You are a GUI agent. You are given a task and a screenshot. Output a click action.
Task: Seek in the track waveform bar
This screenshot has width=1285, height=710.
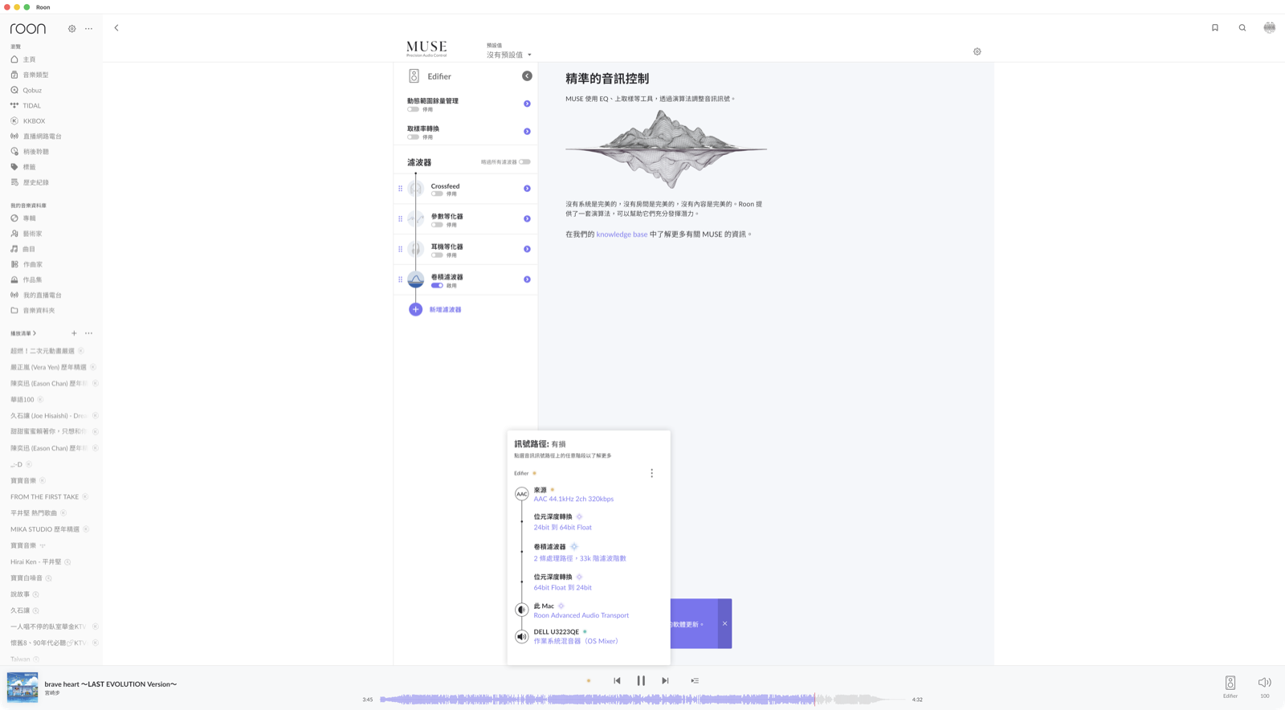[x=642, y=700]
